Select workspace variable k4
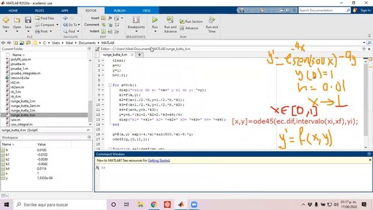The height and width of the screenshot is (210, 373). 8,169
